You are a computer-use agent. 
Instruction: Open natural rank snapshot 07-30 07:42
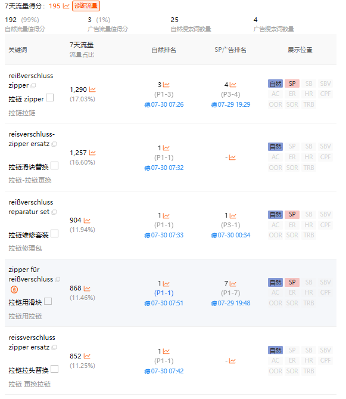164,371
